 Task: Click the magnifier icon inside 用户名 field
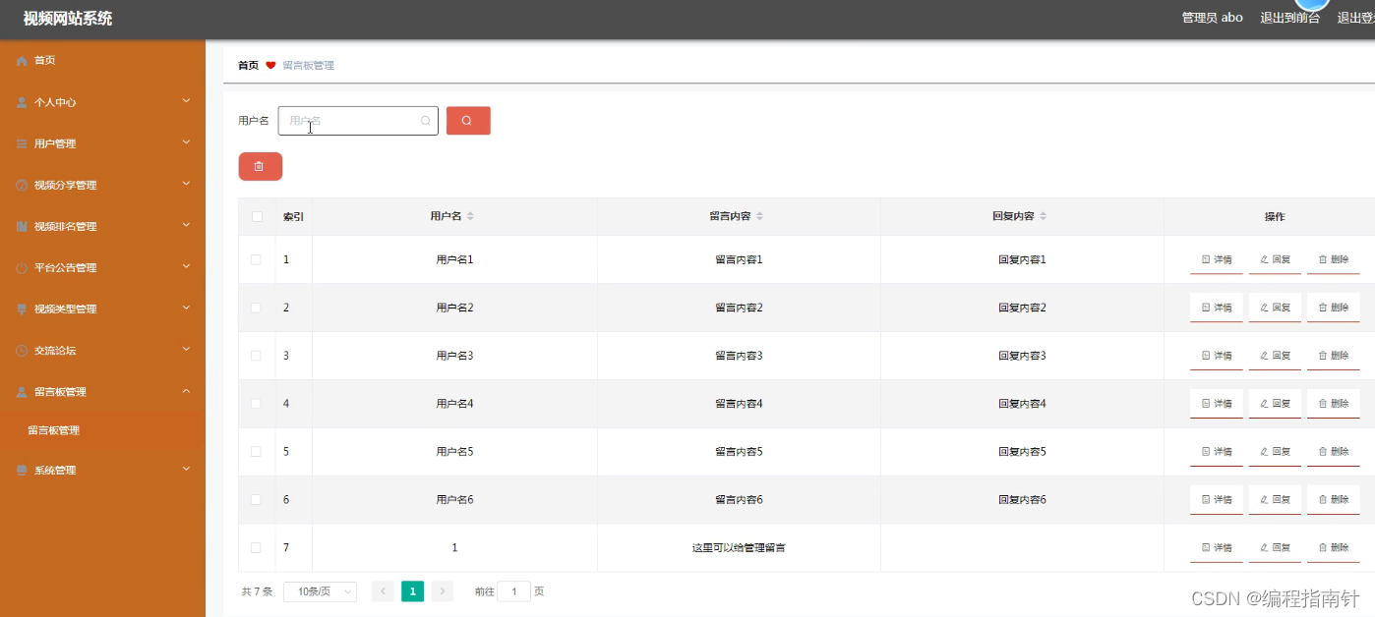426,121
